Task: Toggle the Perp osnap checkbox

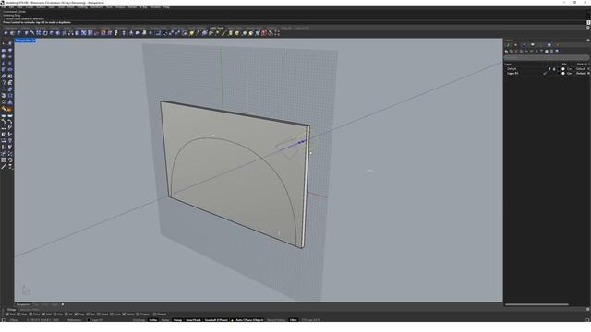Action: (76, 314)
